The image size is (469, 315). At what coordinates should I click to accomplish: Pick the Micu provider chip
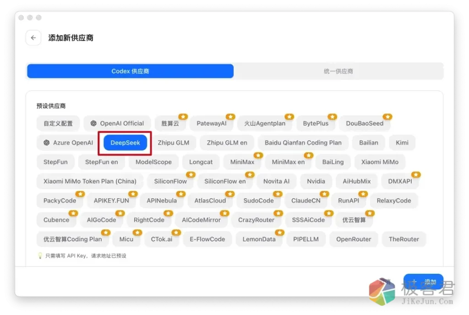pyautogui.click(x=126, y=239)
